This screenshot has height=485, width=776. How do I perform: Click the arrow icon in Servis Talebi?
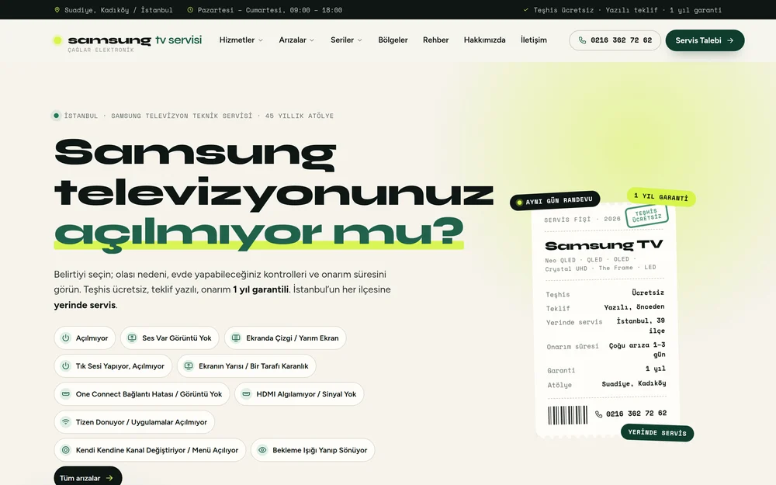pos(730,40)
